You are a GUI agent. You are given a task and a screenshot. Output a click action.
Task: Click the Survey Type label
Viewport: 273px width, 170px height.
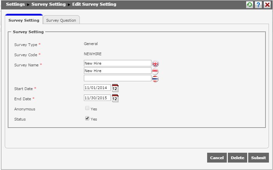coord(25,45)
